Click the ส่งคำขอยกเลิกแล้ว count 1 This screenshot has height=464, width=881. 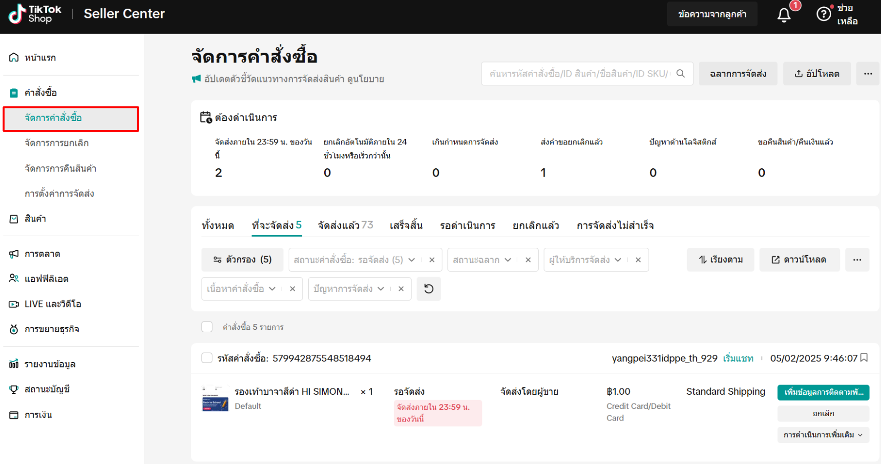click(x=543, y=173)
